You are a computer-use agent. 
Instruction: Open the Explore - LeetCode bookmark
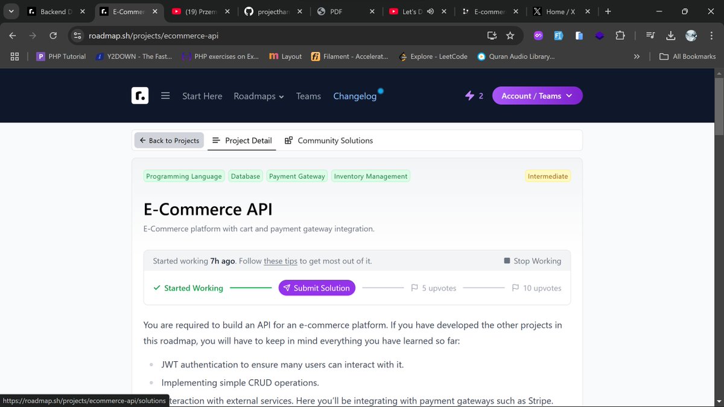tap(433, 56)
